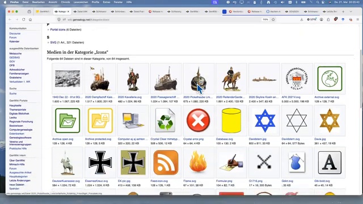The width and height of the screenshot is (363, 204).
Task: Open the Formular writing hand icon
Action: pos(231,163)
